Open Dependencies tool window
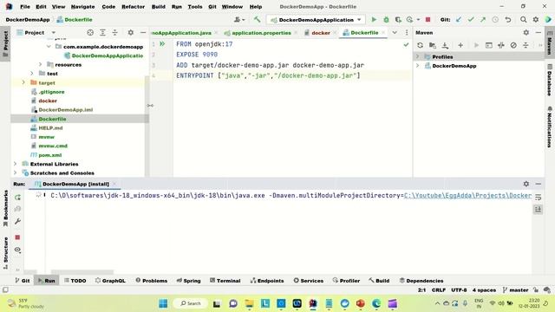The width and height of the screenshot is (555, 312). point(421,281)
